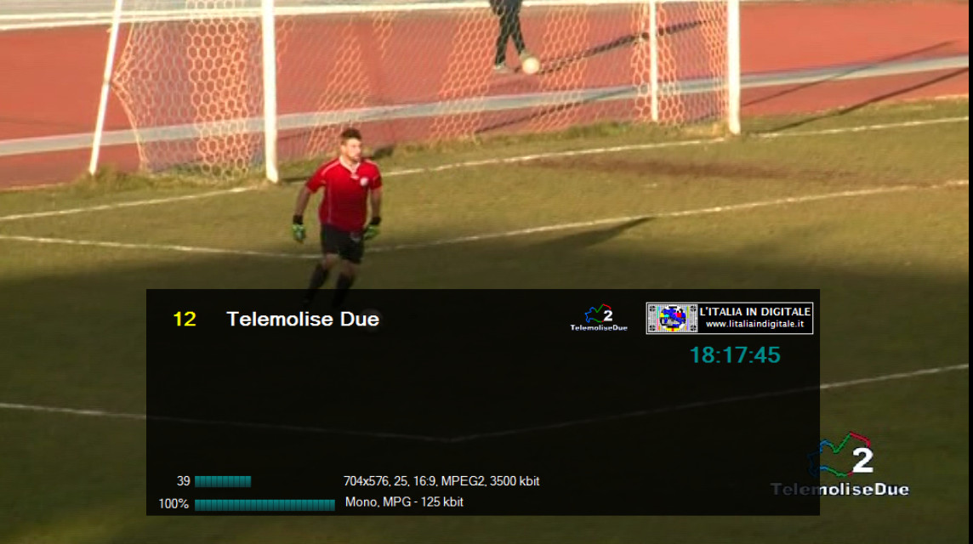
Task: Click the 100% quality label
Action: tap(174, 504)
